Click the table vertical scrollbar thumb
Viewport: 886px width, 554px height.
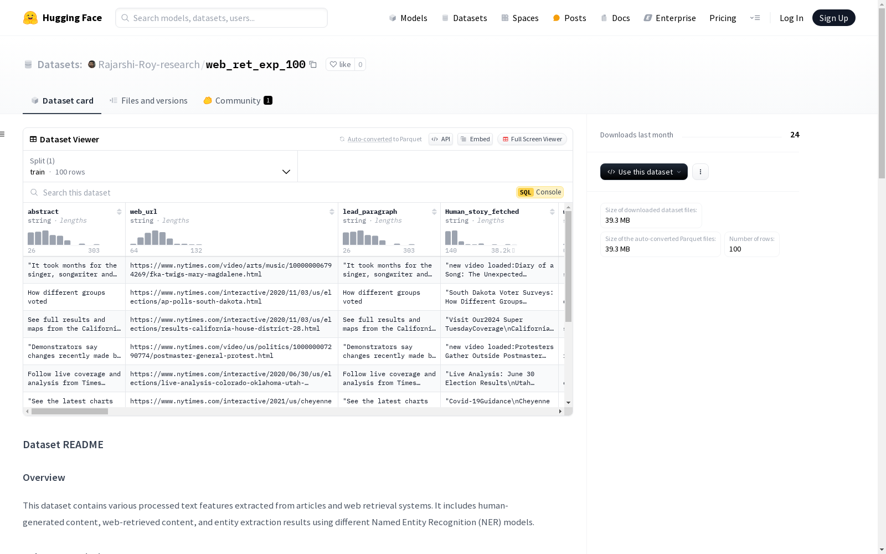pyautogui.click(x=568, y=266)
